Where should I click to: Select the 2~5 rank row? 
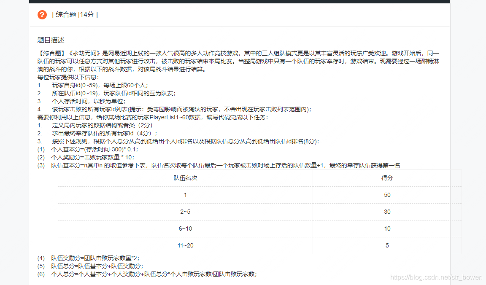point(185,212)
